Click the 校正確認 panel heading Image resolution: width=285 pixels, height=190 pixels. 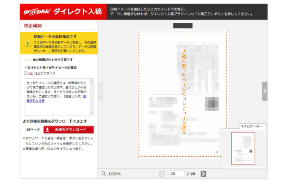33,26
